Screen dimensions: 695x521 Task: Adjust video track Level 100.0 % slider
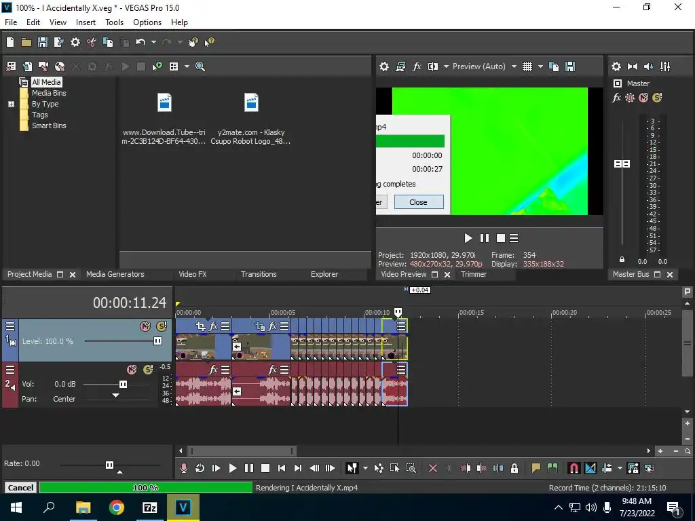click(157, 341)
